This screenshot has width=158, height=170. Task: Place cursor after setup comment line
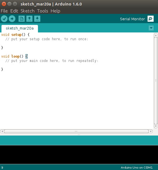(x=88, y=39)
